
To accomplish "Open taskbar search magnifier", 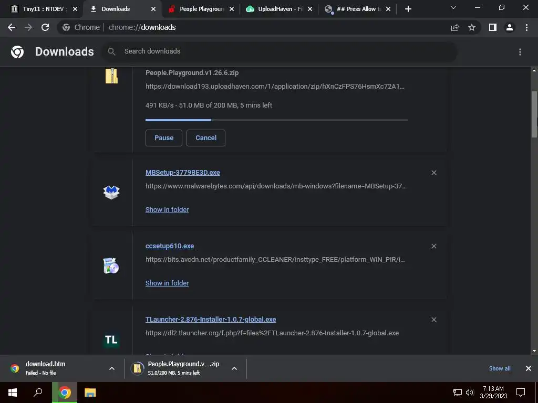I will point(38,393).
